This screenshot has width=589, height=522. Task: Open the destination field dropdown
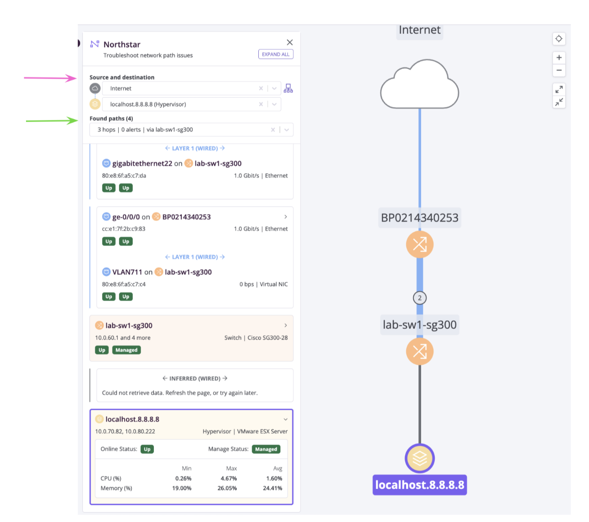pyautogui.click(x=274, y=104)
